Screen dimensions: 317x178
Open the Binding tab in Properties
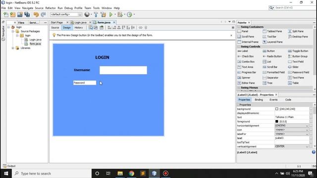(x=259, y=100)
